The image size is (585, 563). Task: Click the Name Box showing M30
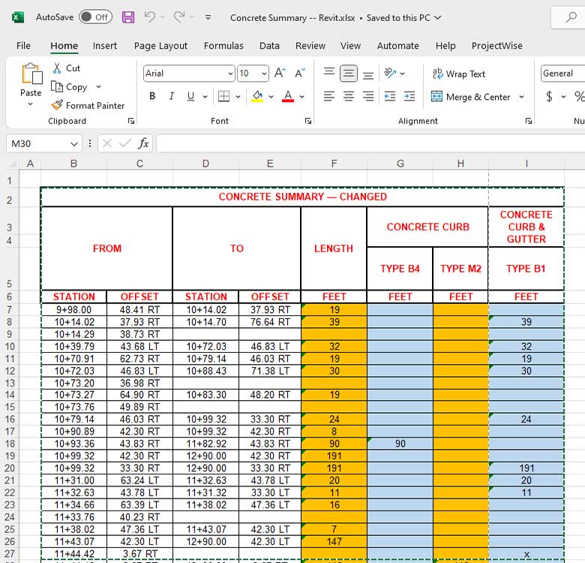point(43,143)
